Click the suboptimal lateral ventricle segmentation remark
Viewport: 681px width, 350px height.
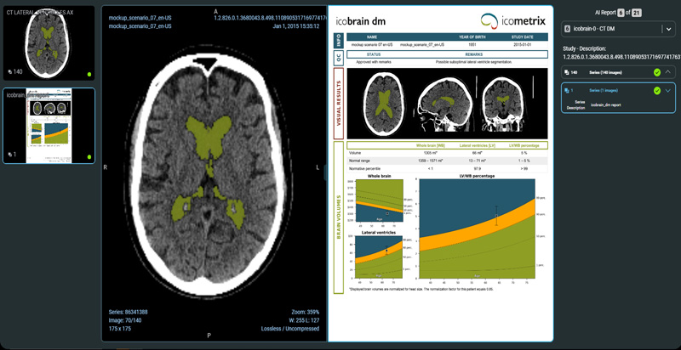(x=473, y=62)
